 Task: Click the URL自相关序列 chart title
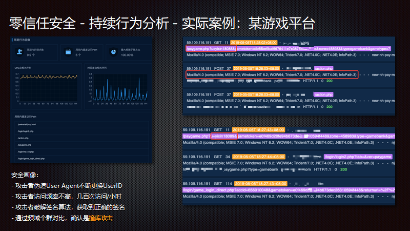click(x=23, y=68)
